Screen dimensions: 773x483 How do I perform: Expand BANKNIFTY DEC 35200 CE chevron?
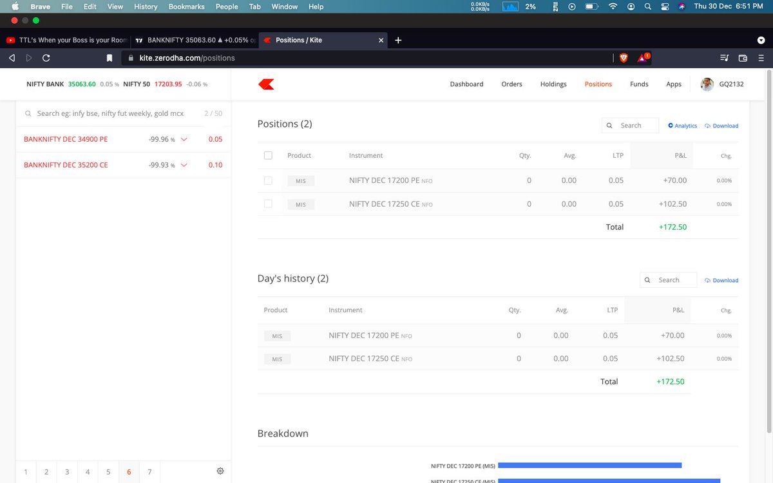pos(184,166)
